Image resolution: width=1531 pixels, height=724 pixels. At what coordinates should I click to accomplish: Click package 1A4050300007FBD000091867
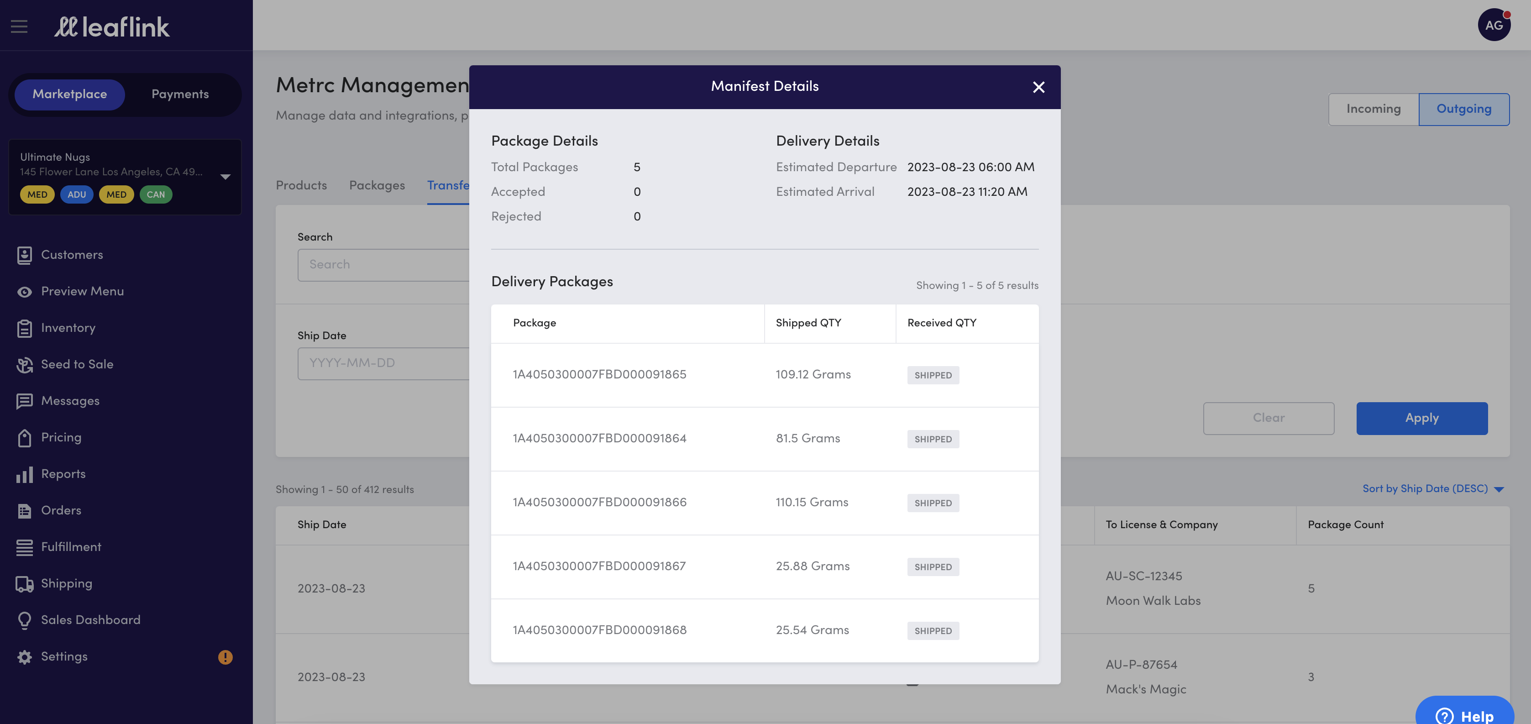coord(599,567)
